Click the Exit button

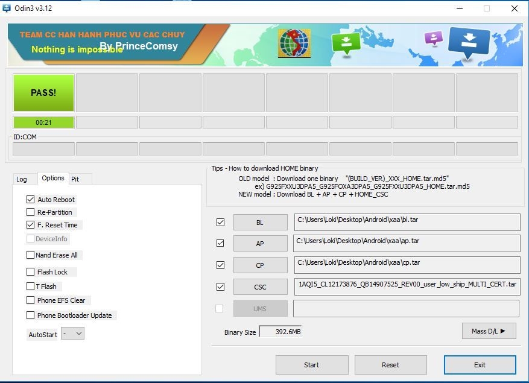coord(480,365)
